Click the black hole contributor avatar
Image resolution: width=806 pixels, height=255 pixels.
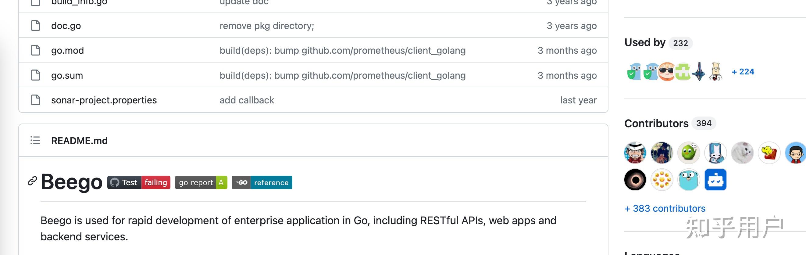coord(635,180)
